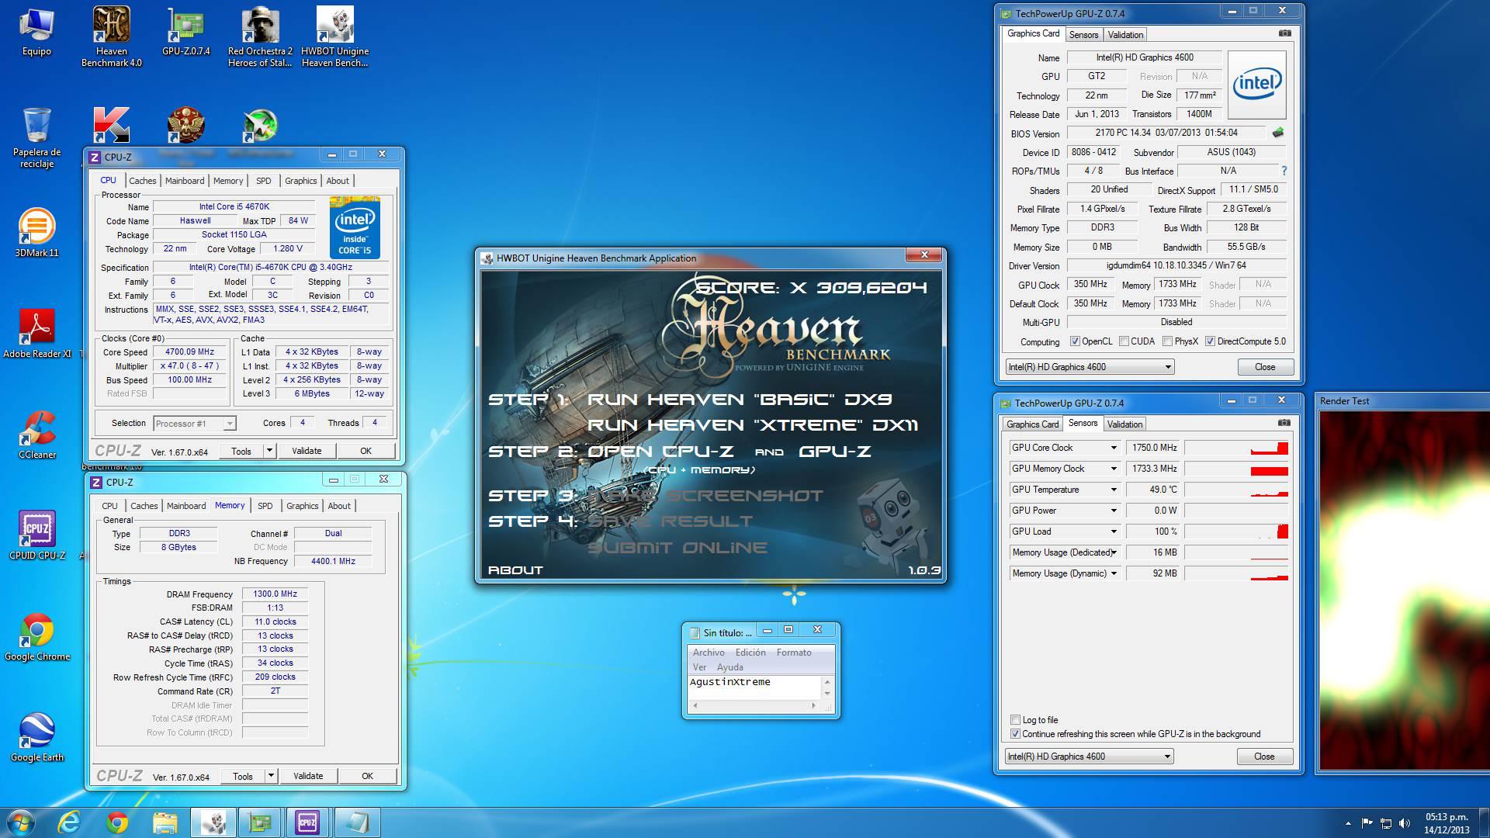Click RUN HEAVEN "XTREME" DX11 in Heaven

(753, 425)
